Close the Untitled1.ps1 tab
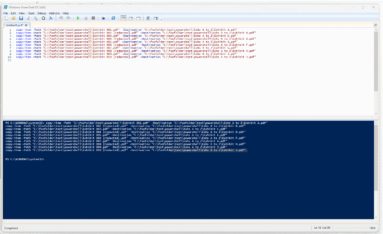Screen dimensions: 383x234 26,25
